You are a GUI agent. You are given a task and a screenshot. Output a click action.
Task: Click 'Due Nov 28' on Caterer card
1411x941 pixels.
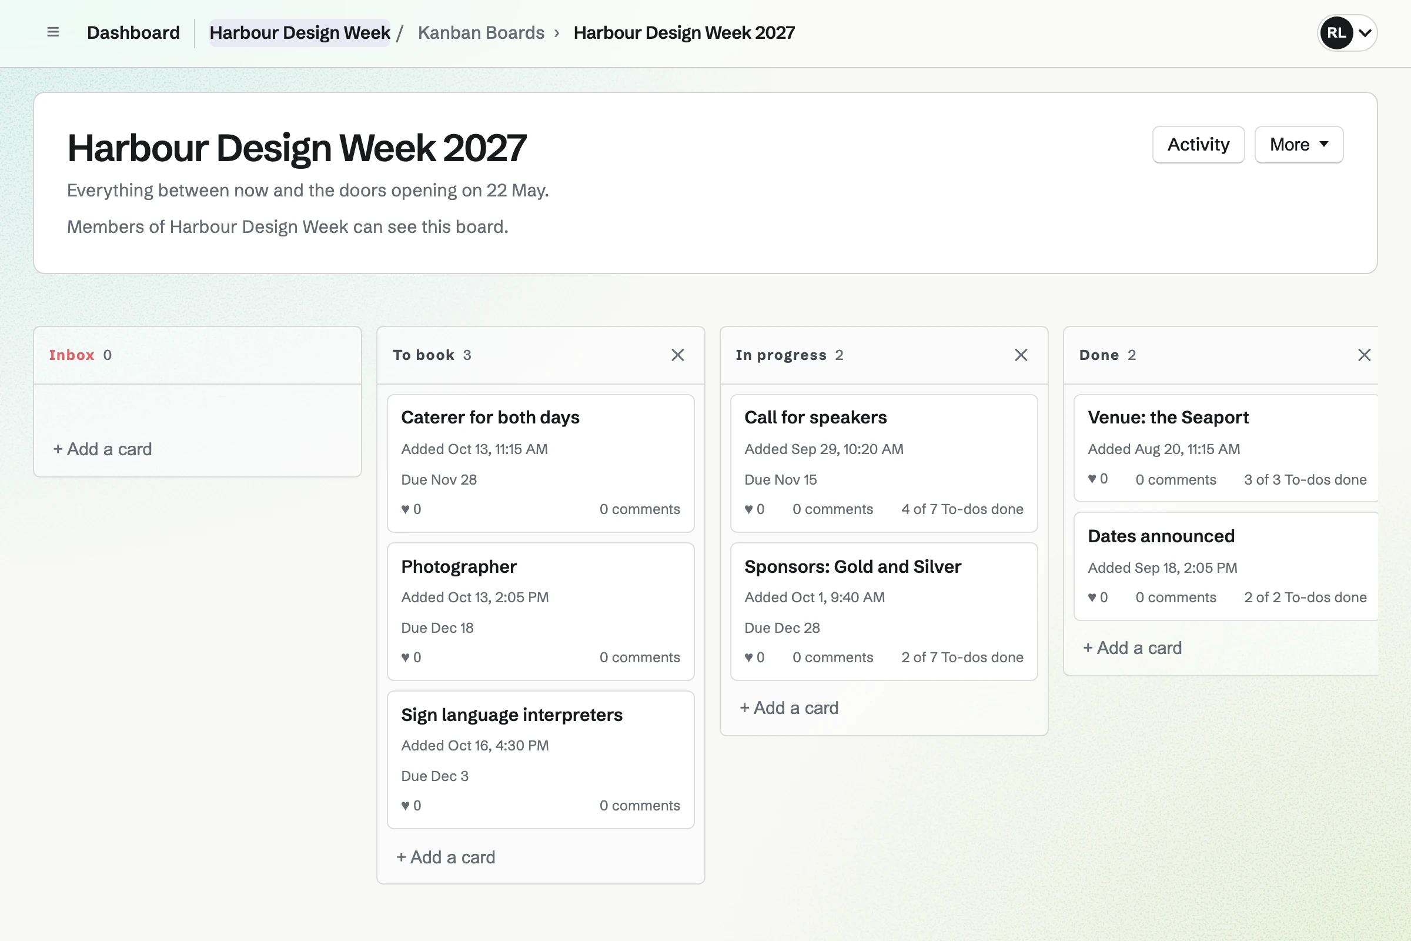[439, 479]
